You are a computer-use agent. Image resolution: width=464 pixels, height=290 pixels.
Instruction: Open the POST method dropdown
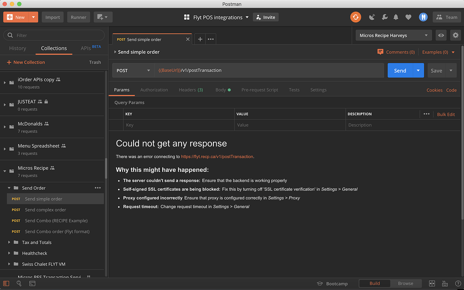pos(133,70)
